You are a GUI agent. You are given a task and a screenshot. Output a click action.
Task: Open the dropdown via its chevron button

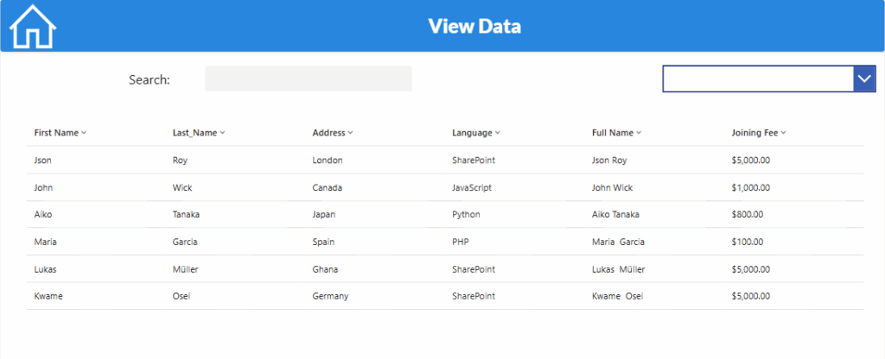(864, 79)
